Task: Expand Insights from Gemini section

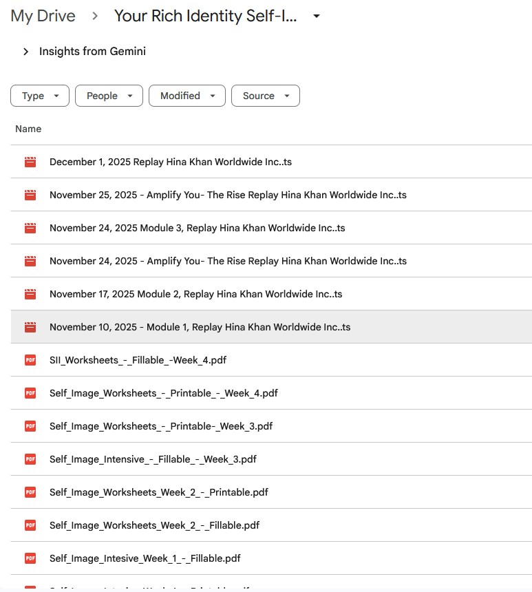Action: click(x=26, y=52)
